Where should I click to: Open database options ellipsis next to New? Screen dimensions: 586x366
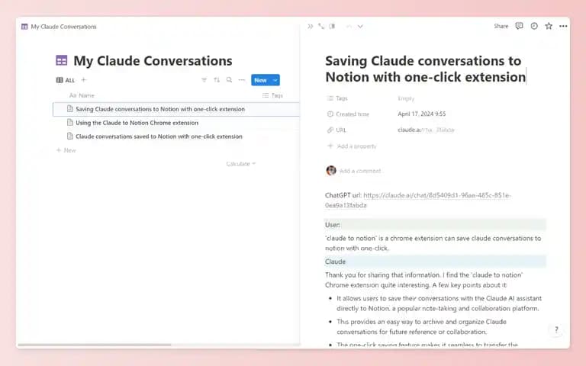[x=242, y=80]
